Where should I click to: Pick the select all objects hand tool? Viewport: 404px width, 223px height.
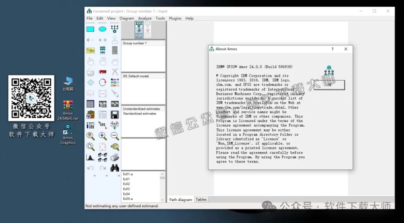pos(103,61)
